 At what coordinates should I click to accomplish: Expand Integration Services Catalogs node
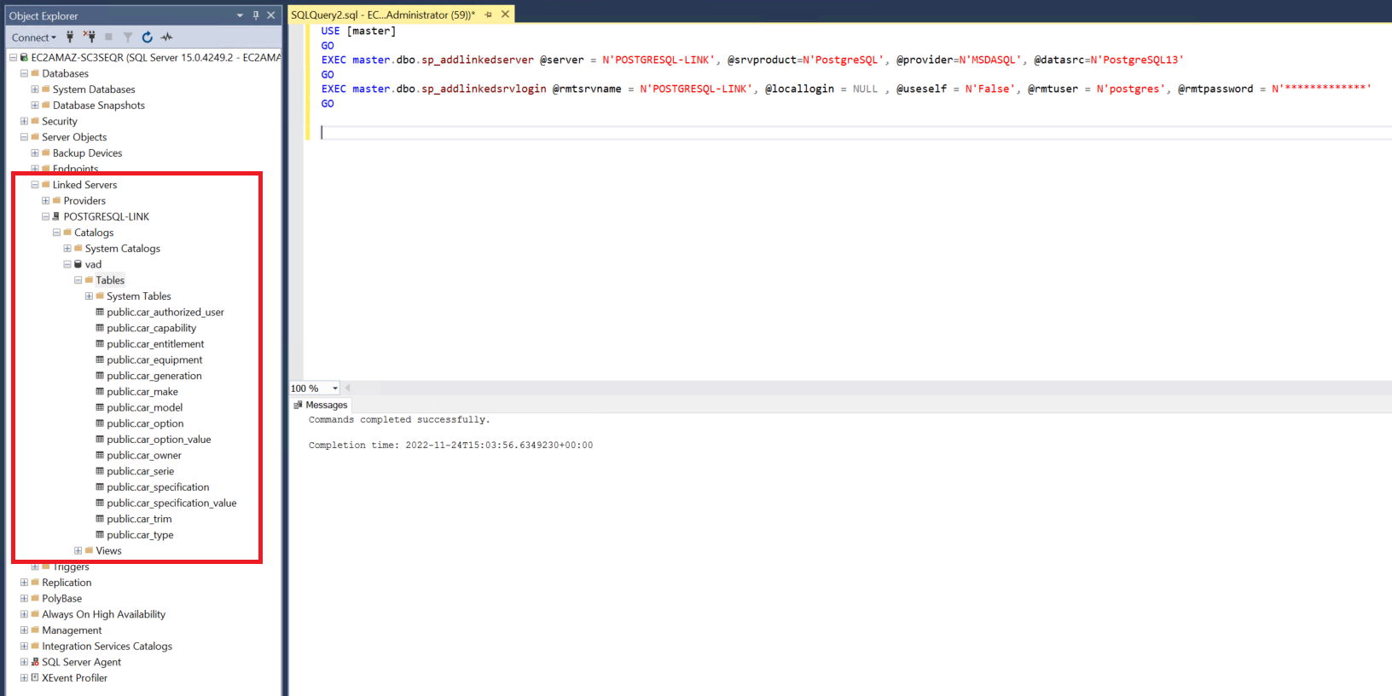(x=24, y=646)
